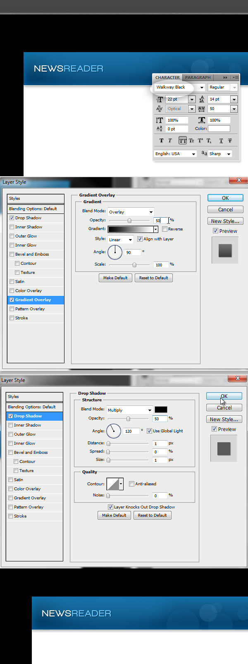This screenshot has width=248, height=664.
Task: Uncheck Preview in Drop Shadow dialog
Action: pos(214,429)
